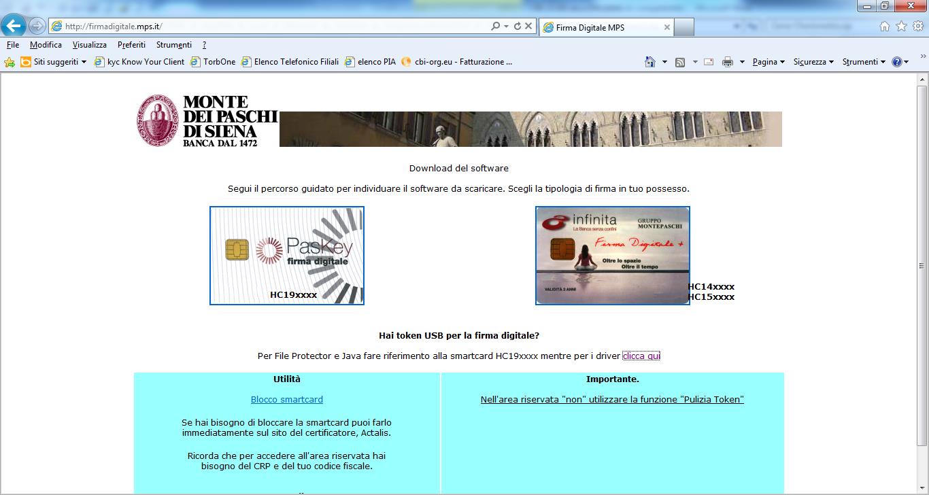Open the Strumenti menu in menu bar
The height and width of the screenshot is (495, 929).
tap(174, 45)
